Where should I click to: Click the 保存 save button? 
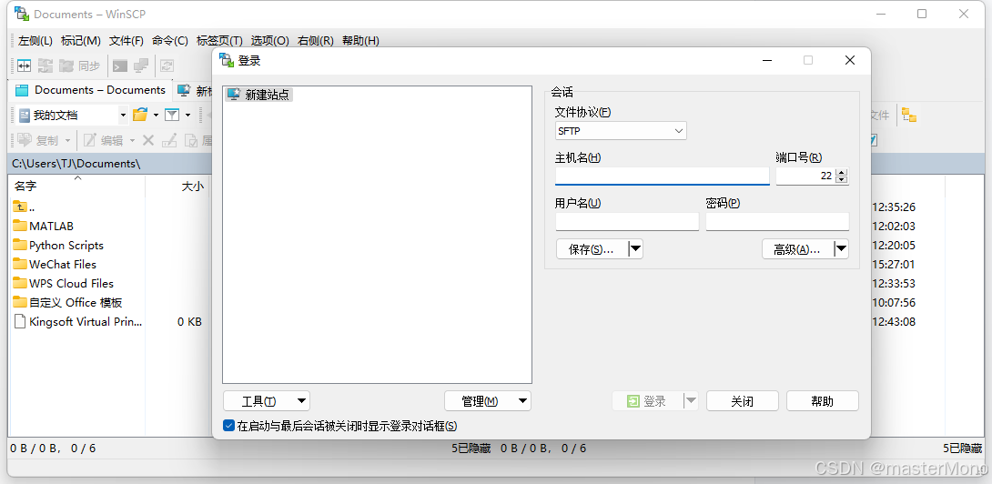point(592,249)
